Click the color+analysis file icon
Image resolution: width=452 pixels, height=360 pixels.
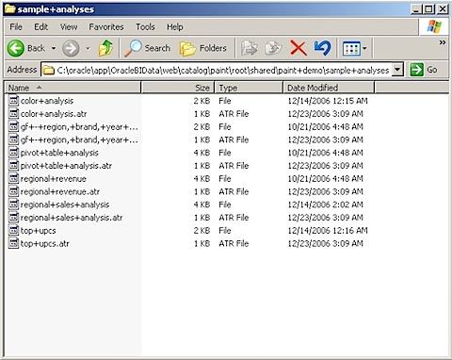coord(13,101)
